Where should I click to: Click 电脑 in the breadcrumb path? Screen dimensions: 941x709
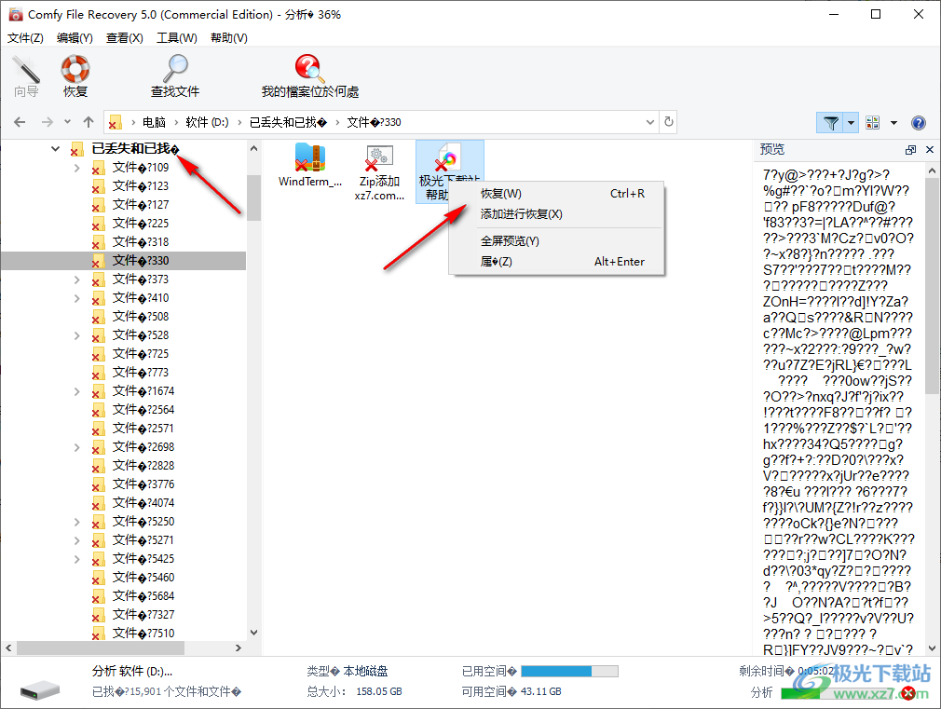(154, 122)
